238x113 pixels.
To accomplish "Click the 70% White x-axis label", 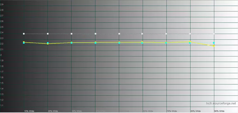I will (x=172, y=111).
